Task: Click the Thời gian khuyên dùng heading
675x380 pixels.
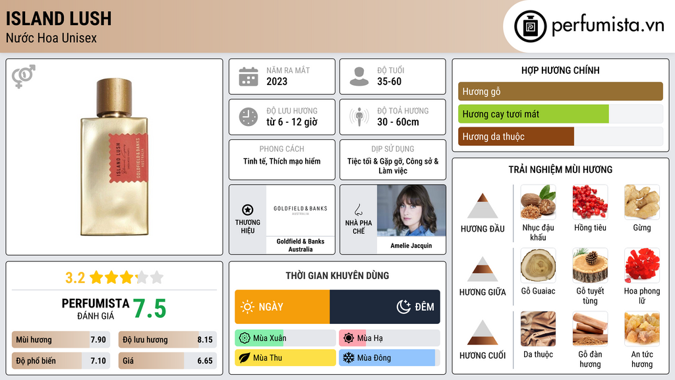Action: tap(337, 276)
